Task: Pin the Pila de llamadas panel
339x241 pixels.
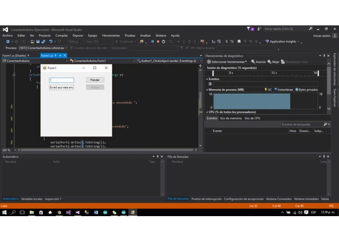Action: click(x=324, y=157)
